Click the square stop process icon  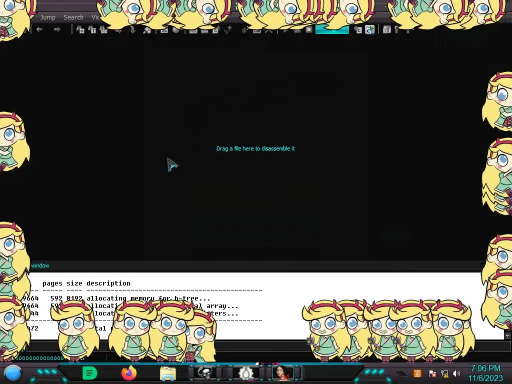click(309, 30)
